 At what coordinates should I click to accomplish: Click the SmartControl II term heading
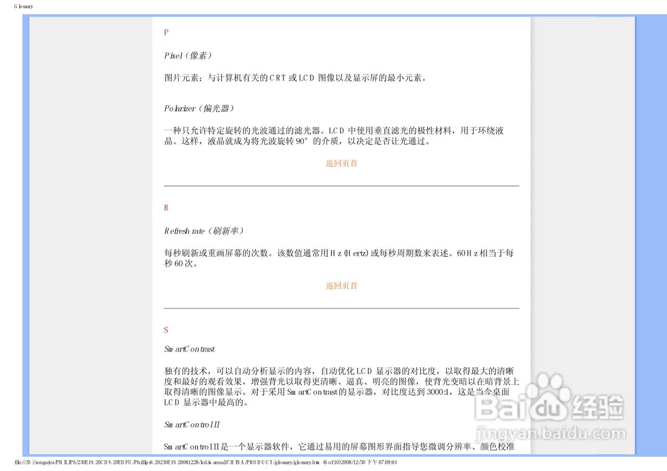point(192,425)
